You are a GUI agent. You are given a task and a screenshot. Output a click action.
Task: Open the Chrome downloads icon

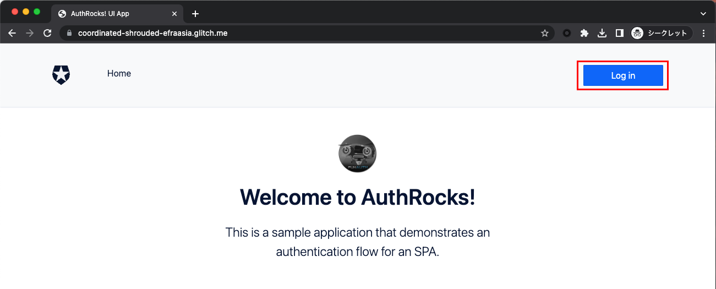pos(602,33)
